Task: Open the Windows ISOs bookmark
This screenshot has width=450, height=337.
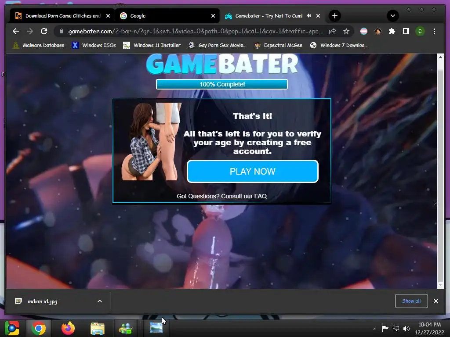Action: [94, 45]
